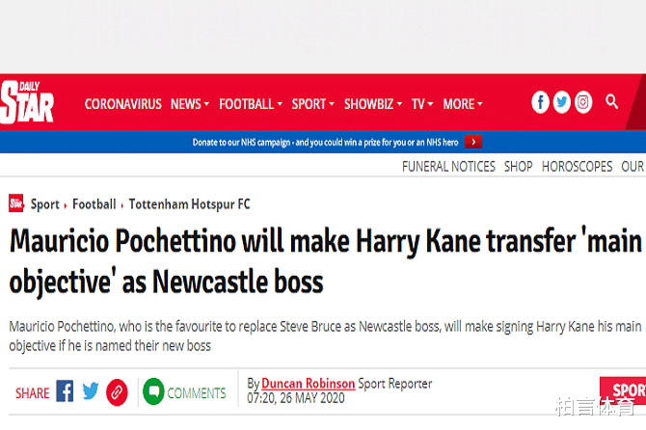Open the Showbiz menu
The width and height of the screenshot is (646, 430).
click(373, 104)
